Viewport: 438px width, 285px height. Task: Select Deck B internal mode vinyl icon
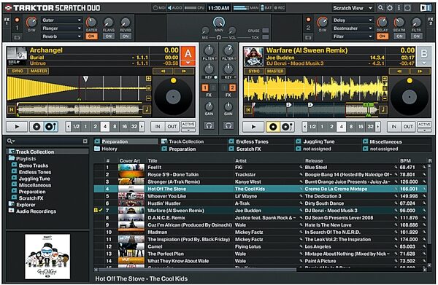point(273,127)
